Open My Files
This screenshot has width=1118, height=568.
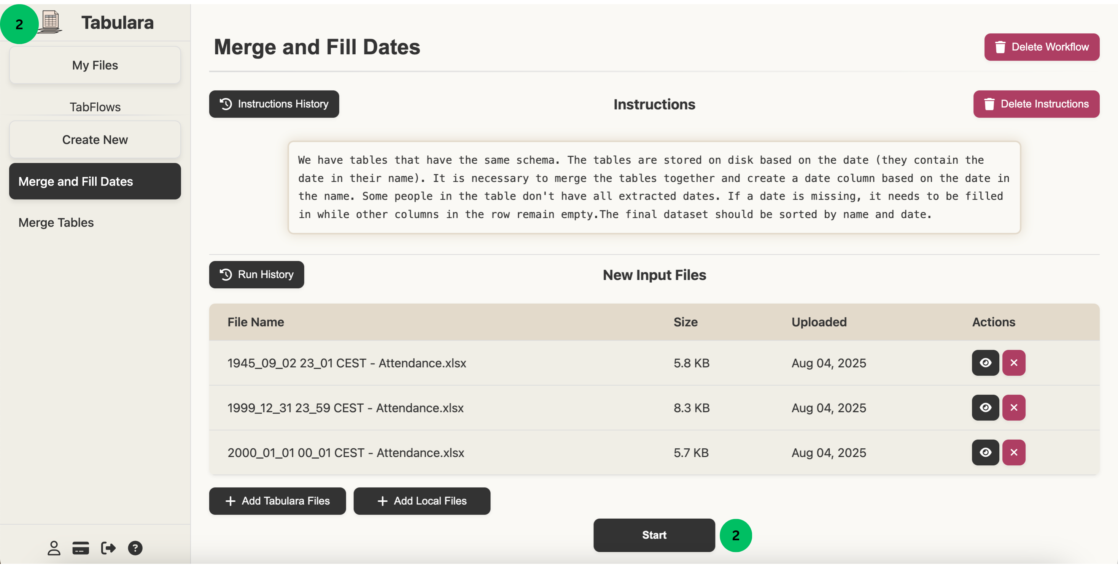(95, 65)
